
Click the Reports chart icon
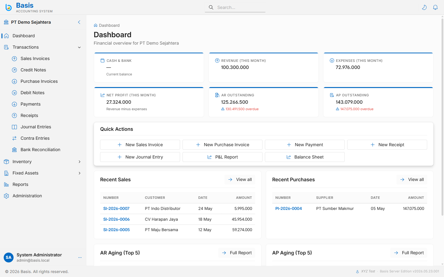(x=6, y=184)
